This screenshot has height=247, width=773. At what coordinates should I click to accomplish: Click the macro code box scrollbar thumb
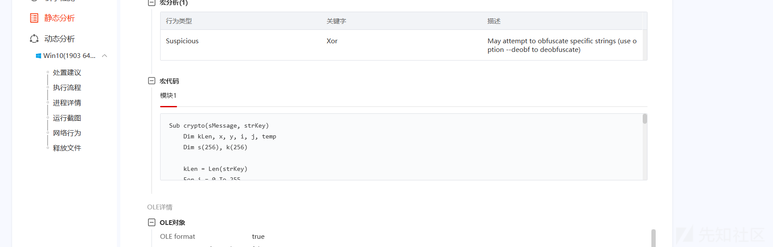645,119
